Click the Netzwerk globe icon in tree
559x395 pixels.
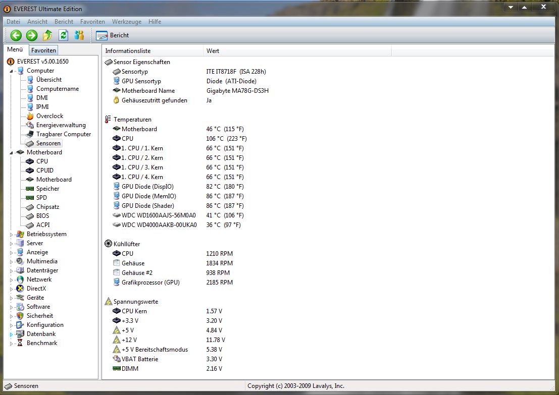[x=20, y=279]
